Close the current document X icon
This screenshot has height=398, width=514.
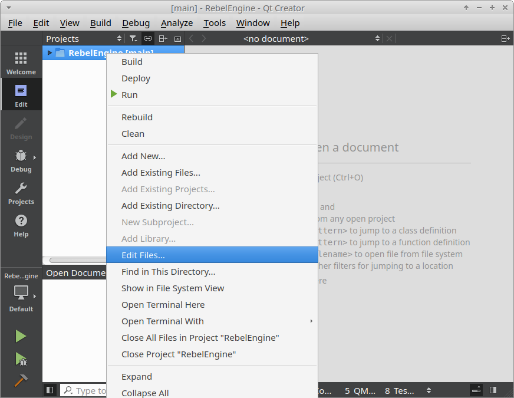(x=389, y=39)
